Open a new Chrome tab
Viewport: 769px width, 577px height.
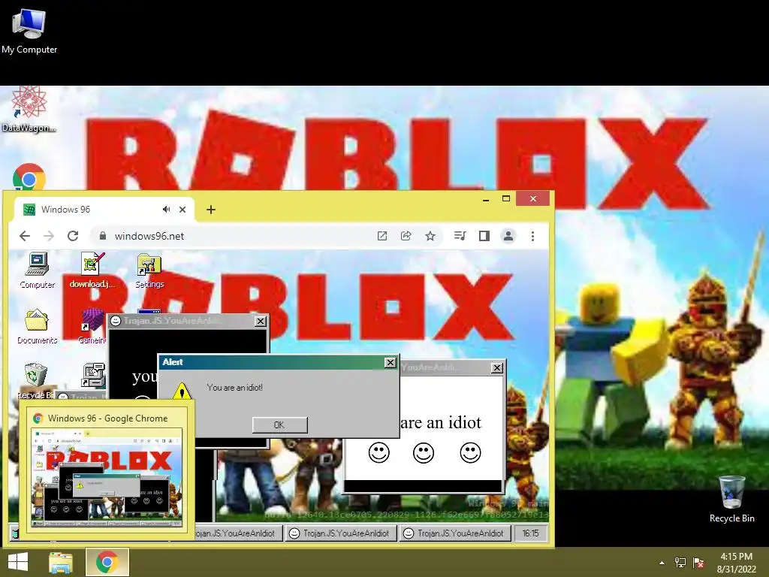coord(211,210)
